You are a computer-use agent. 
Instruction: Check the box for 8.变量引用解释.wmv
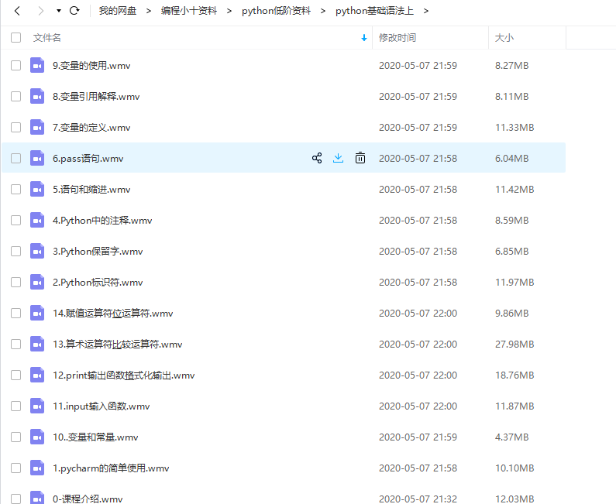click(x=15, y=96)
